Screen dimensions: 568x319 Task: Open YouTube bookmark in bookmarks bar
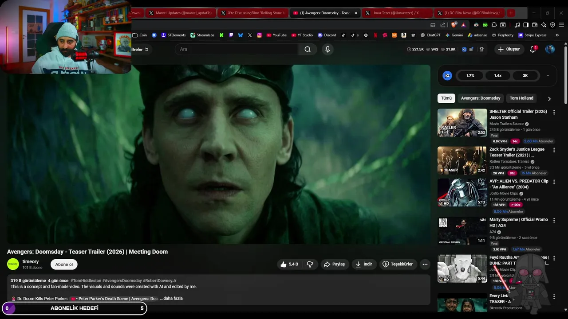click(276, 35)
